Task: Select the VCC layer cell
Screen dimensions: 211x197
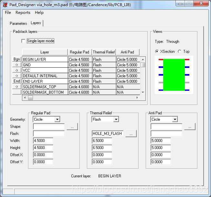Action: point(45,70)
